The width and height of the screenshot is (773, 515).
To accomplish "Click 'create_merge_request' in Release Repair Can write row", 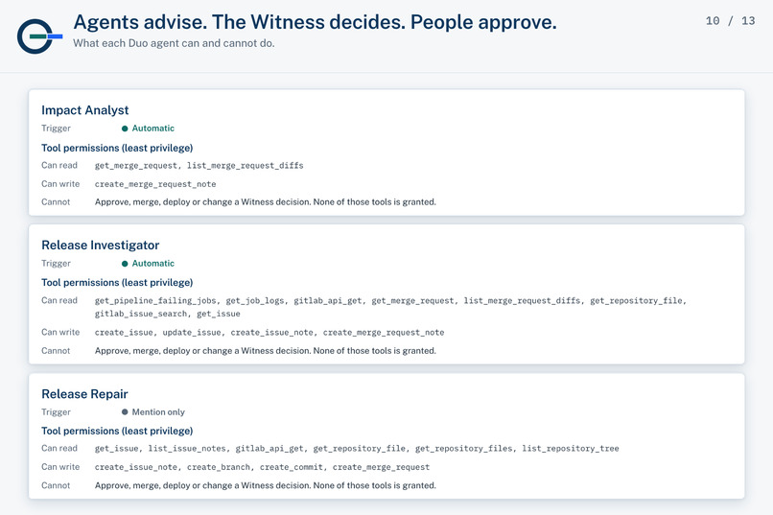I will coord(381,467).
